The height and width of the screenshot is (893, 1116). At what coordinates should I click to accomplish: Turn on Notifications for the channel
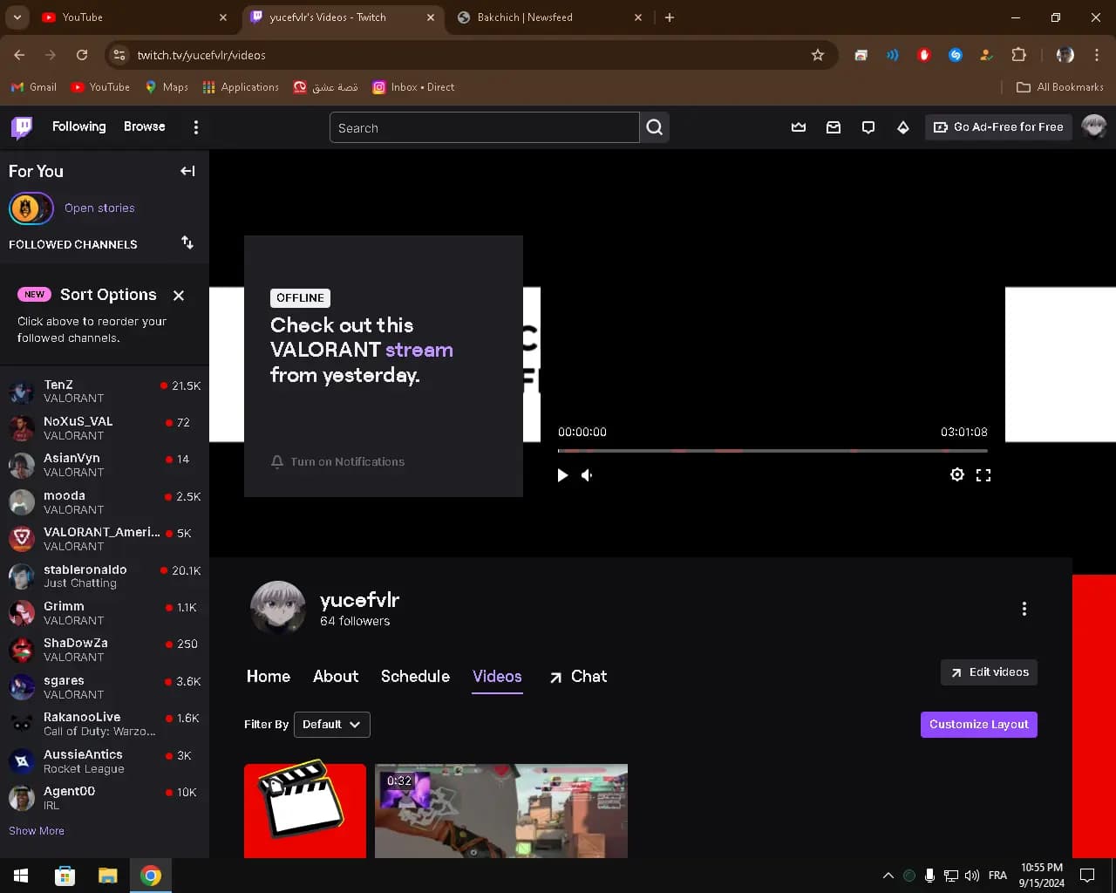point(338,462)
